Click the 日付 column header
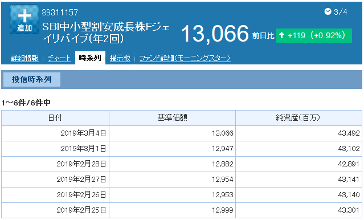The height and width of the screenshot is (220, 364). [55, 118]
